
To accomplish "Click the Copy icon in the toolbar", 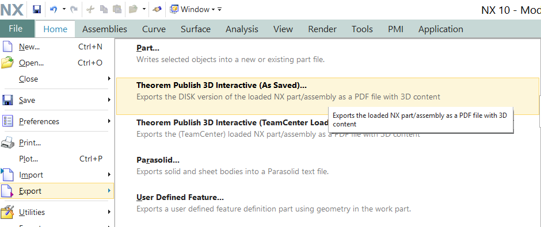I will click(104, 10).
